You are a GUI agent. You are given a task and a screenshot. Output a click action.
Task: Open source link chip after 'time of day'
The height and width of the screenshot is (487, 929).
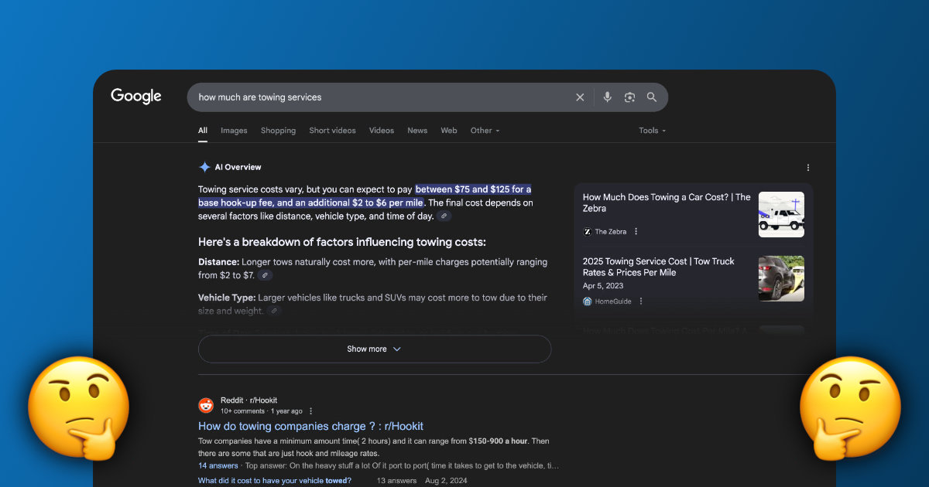click(444, 216)
